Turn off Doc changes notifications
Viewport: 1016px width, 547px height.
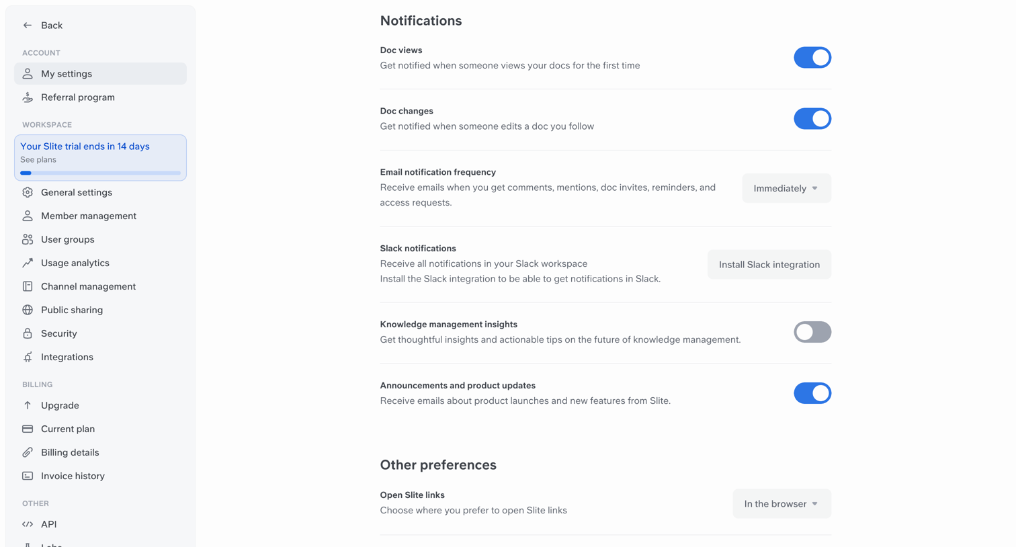click(x=812, y=119)
